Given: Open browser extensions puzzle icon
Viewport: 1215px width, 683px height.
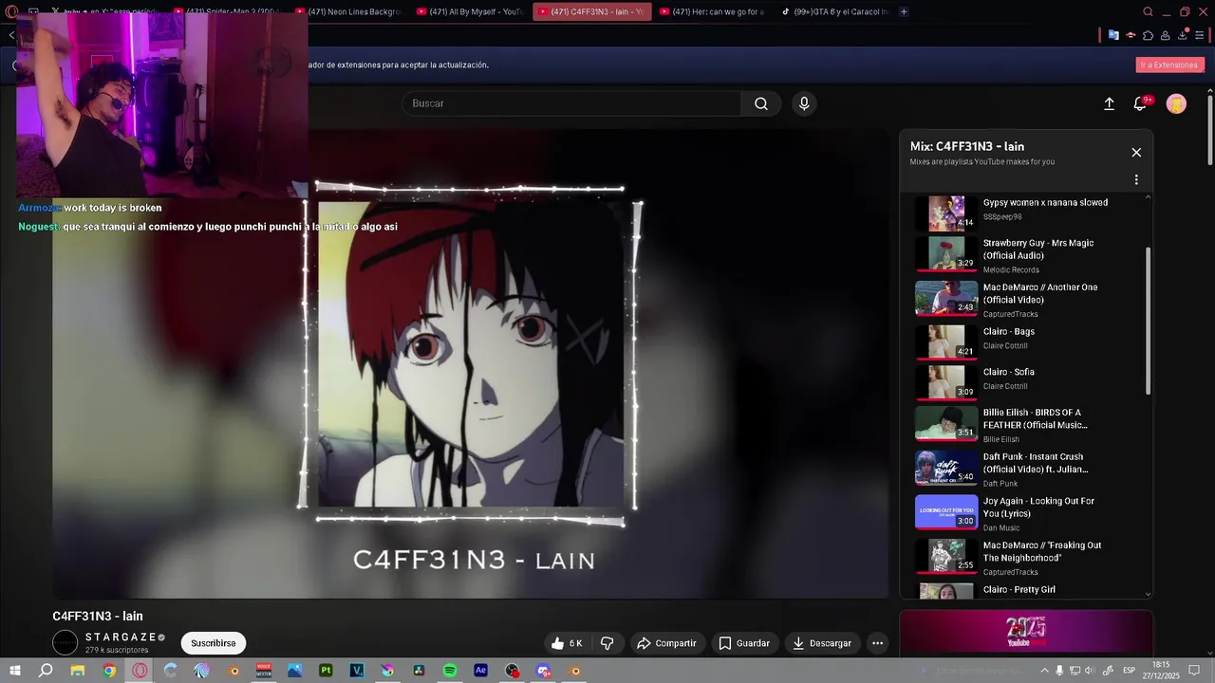Looking at the screenshot, I should coord(1149,35).
